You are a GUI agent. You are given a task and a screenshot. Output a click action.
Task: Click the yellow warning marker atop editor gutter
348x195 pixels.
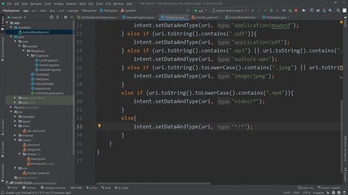click(341, 22)
